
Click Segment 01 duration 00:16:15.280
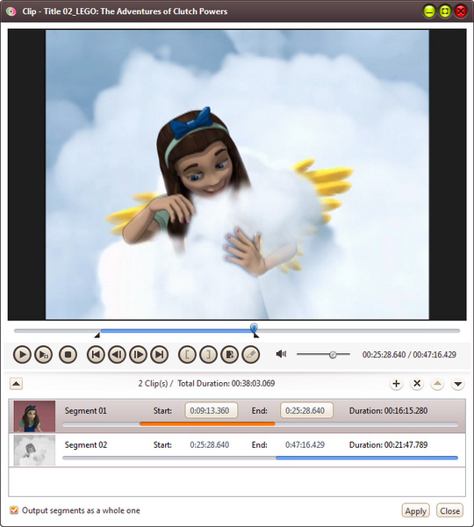pyautogui.click(x=388, y=411)
